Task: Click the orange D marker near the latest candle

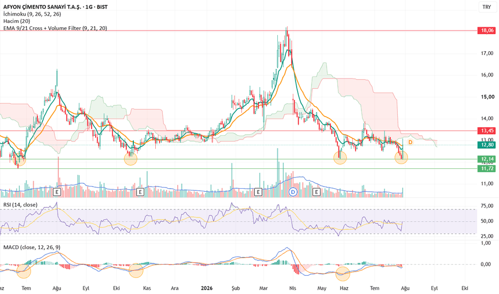Action: pyautogui.click(x=410, y=142)
